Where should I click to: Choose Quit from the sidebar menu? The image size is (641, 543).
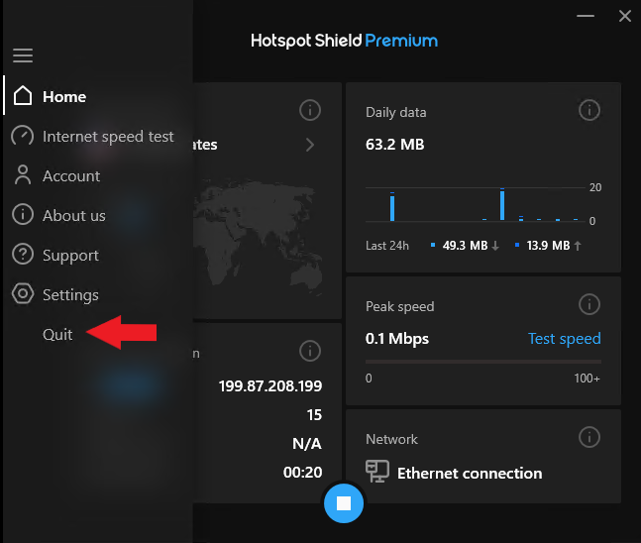click(x=57, y=335)
